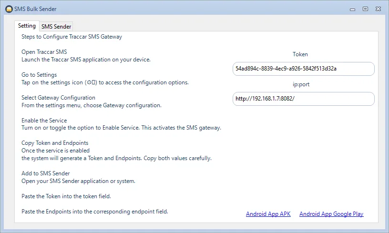Click the Add to SMS Sender title
This screenshot has height=233, width=389.
46,173
